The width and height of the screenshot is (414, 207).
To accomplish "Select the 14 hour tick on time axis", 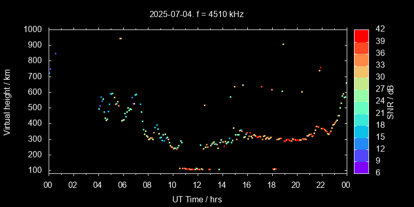I will pos(222,185).
